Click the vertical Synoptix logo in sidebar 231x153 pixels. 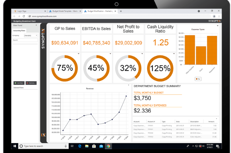[x=43, y=39]
